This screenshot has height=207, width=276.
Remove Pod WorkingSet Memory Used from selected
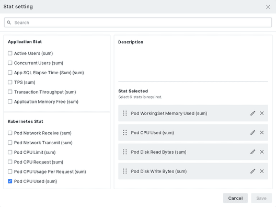pos(262,113)
